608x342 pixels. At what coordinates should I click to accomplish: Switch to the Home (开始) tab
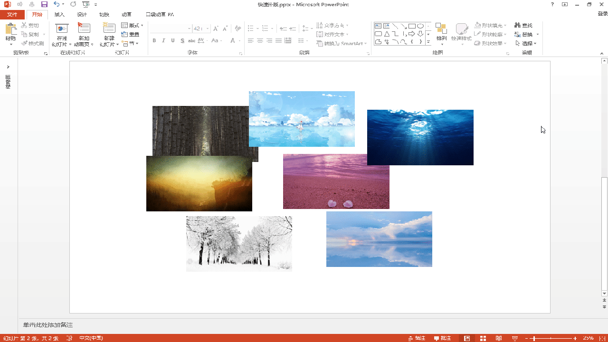37,15
